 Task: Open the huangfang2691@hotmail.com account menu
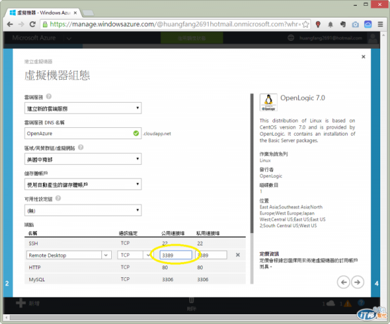click(x=331, y=38)
